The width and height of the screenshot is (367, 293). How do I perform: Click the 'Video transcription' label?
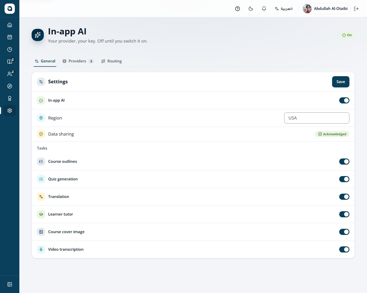[66, 249]
